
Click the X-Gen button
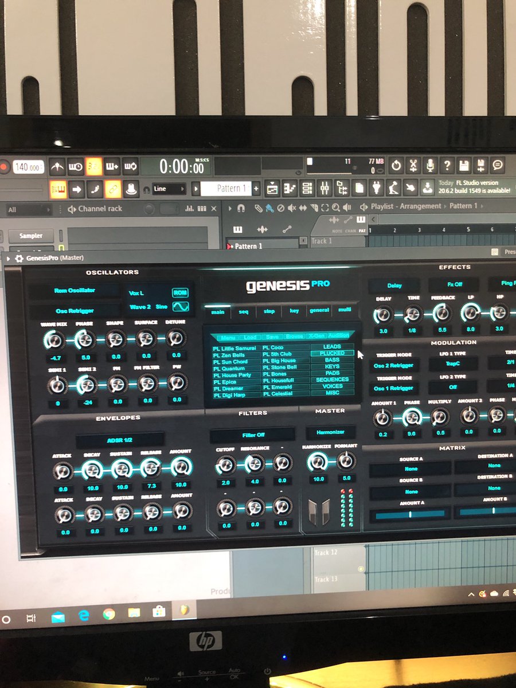pos(316,336)
